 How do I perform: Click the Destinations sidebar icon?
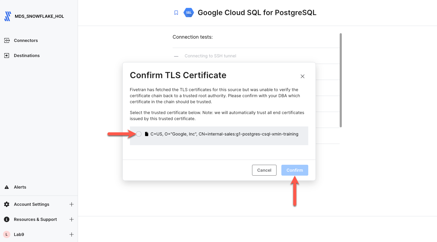point(7,56)
